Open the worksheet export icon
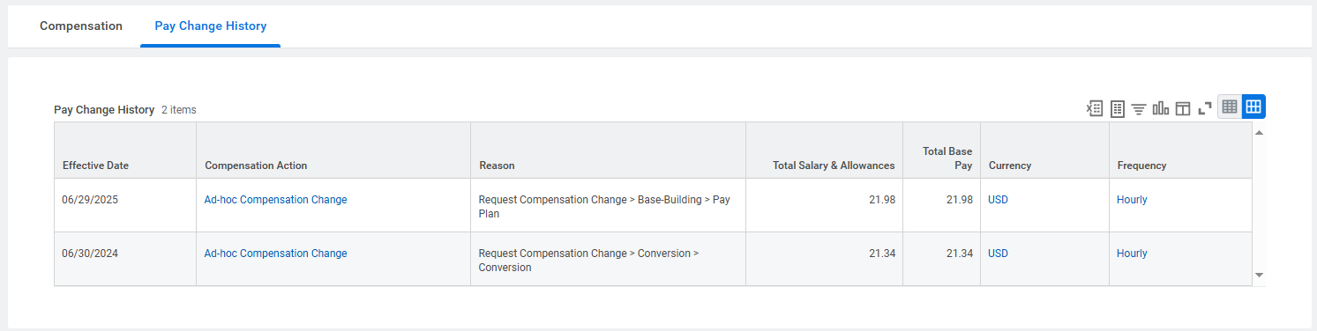The width and height of the screenshot is (1317, 331). [x=1117, y=108]
